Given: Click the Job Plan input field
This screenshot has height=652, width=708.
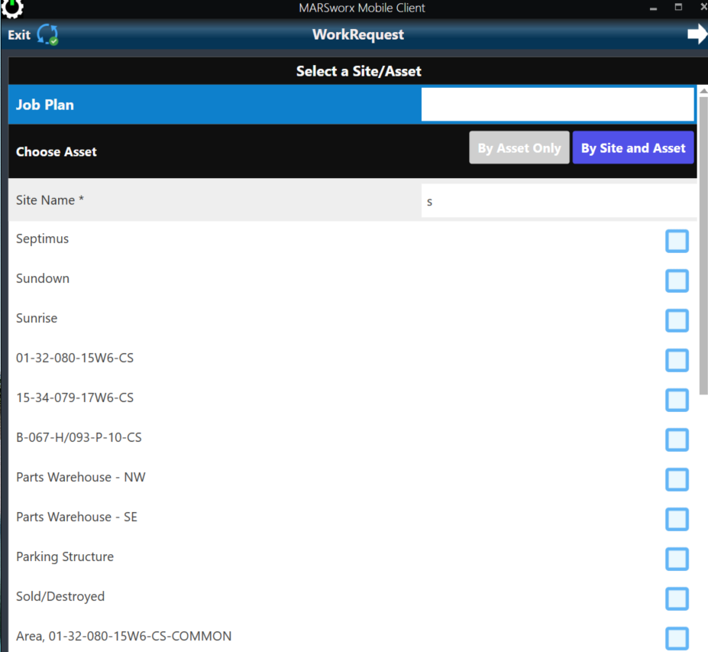Looking at the screenshot, I should pos(558,105).
